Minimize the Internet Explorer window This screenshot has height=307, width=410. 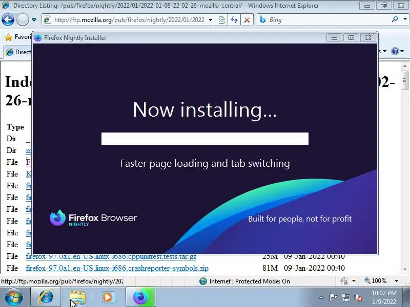(367, 6)
